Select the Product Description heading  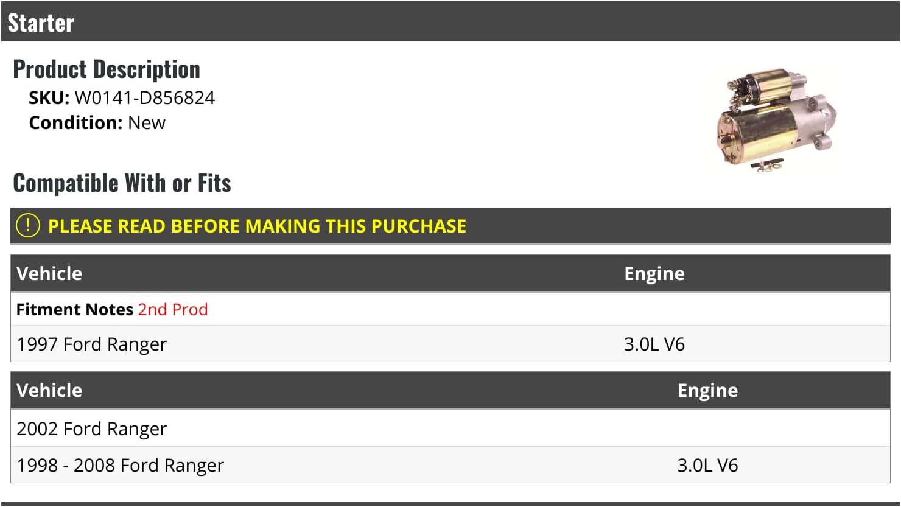click(107, 69)
